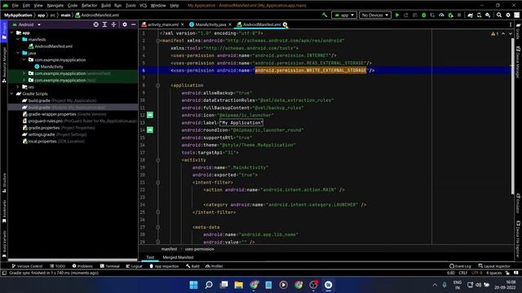Image resolution: width=522 pixels, height=293 pixels.
Task: Select AndroidManifest.xml in project tree
Action: pyautogui.click(x=51, y=46)
